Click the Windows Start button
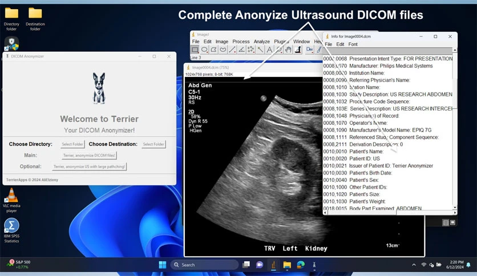Image resolution: width=477 pixels, height=276 pixels. pyautogui.click(x=163, y=265)
